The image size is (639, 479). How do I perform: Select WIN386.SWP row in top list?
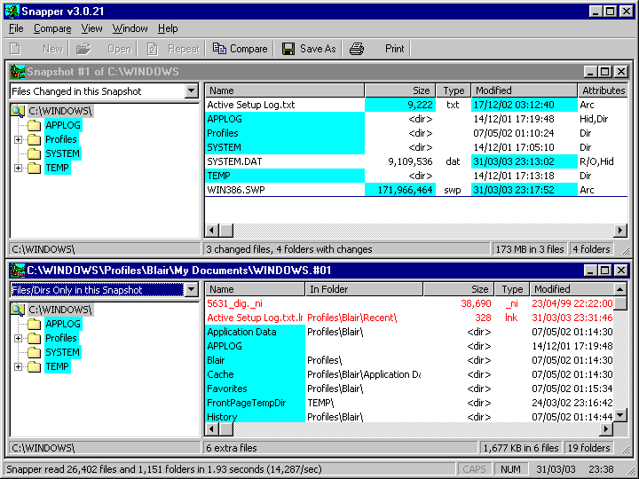[415, 190]
